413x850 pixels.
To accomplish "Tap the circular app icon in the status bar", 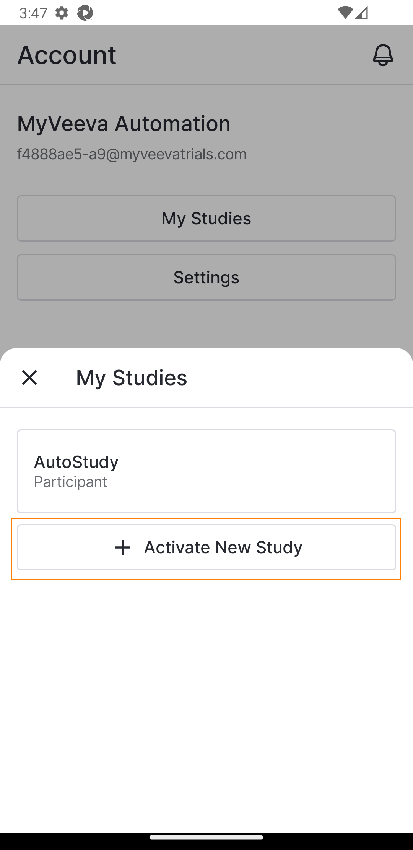I will [85, 13].
